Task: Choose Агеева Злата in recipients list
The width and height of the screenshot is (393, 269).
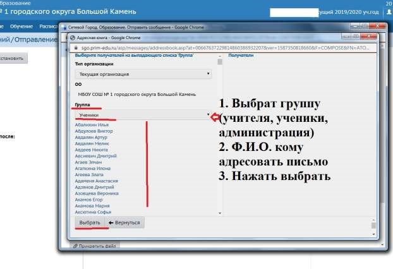Action: (x=89, y=174)
